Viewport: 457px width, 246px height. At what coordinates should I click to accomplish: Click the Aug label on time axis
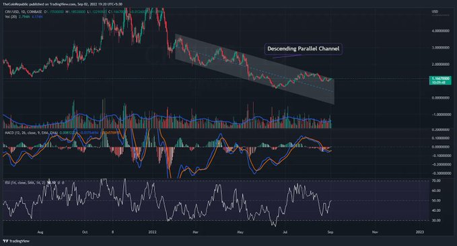pyautogui.click(x=40, y=232)
